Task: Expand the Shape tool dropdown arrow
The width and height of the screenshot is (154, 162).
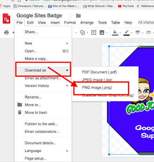Action: (87, 33)
